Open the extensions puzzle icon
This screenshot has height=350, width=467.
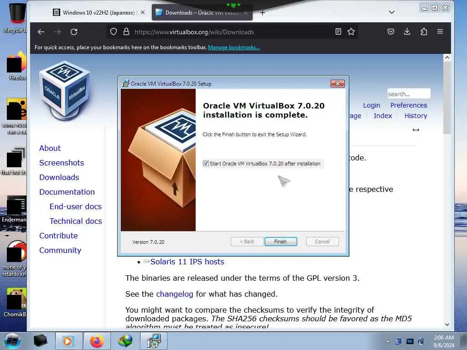pos(424,31)
